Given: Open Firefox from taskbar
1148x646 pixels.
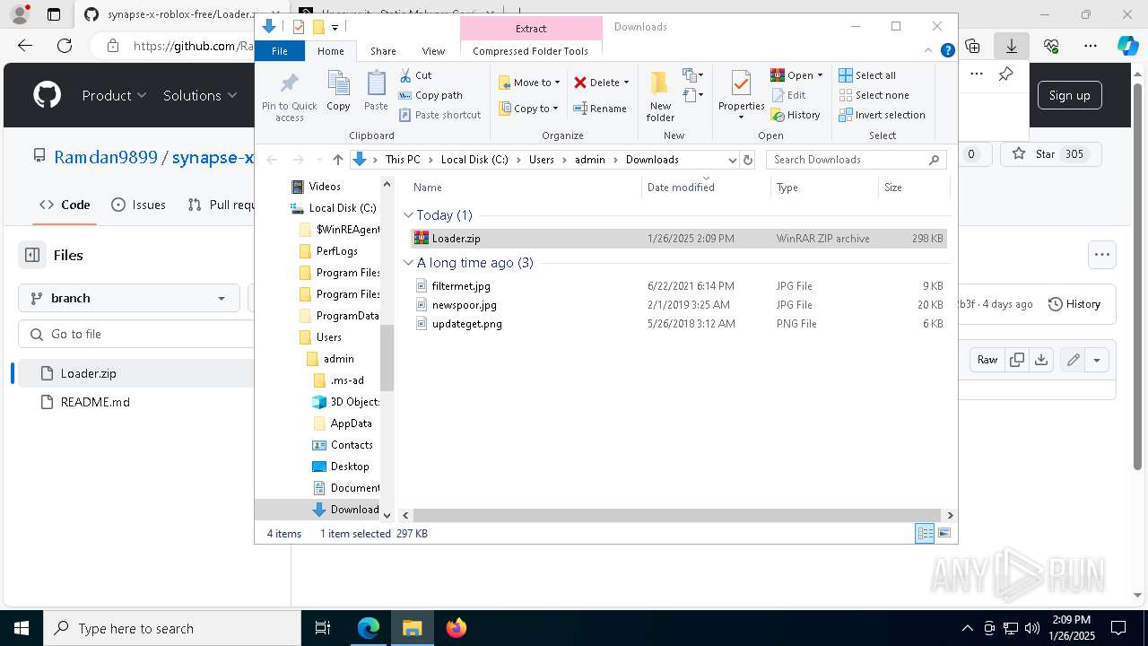Looking at the screenshot, I should pyautogui.click(x=457, y=628).
